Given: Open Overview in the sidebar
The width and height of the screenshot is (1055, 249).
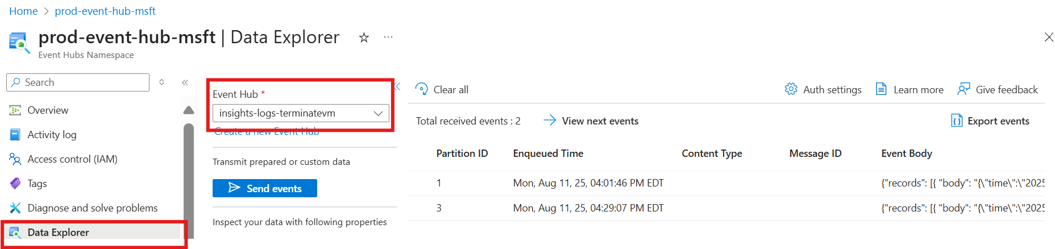Looking at the screenshot, I should coord(48,110).
